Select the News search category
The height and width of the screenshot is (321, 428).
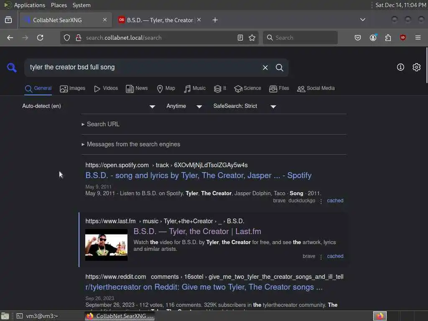[137, 89]
